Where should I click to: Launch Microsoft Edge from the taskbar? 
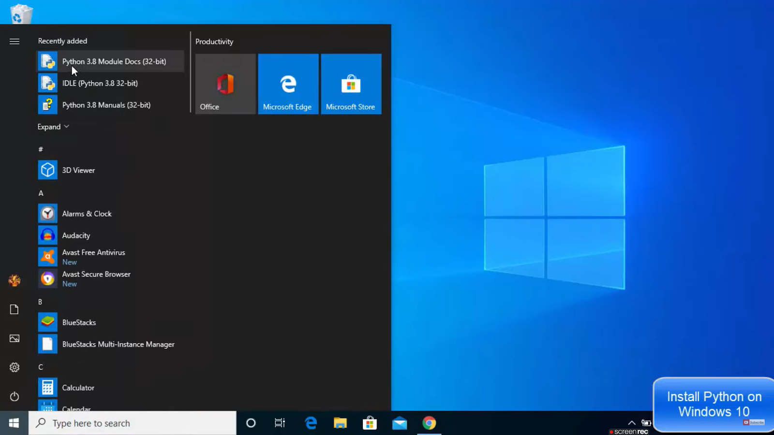(x=311, y=423)
